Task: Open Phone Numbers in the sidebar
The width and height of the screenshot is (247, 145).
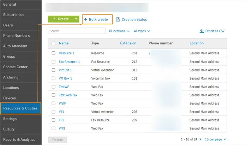Action: click(21, 36)
